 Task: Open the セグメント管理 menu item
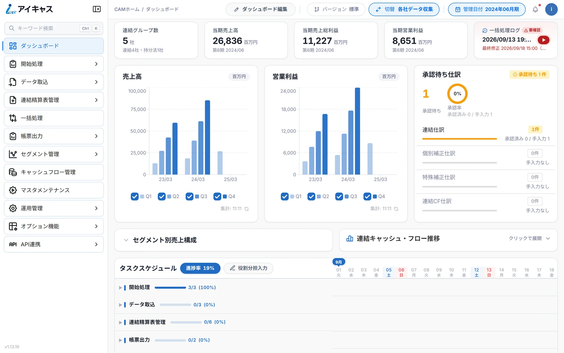click(x=54, y=154)
